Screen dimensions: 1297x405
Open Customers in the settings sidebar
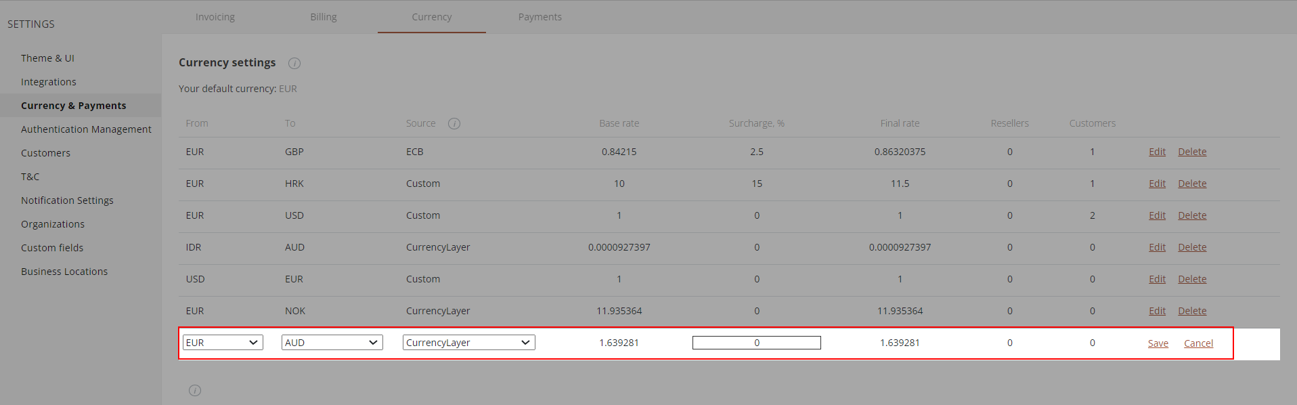coord(45,153)
